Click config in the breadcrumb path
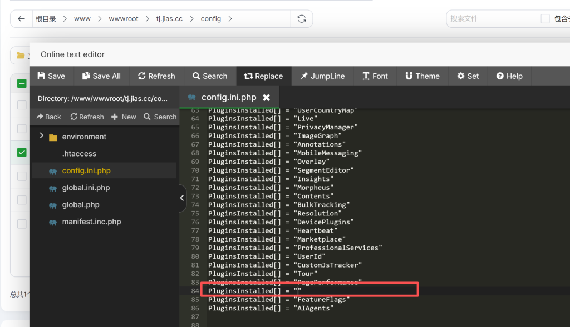Viewport: 570px width, 327px height. tap(211, 19)
